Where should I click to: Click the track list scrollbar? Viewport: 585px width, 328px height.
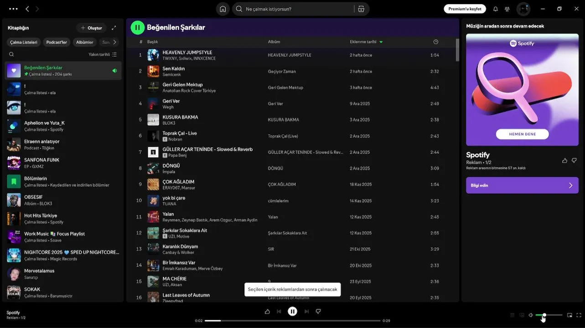click(457, 50)
